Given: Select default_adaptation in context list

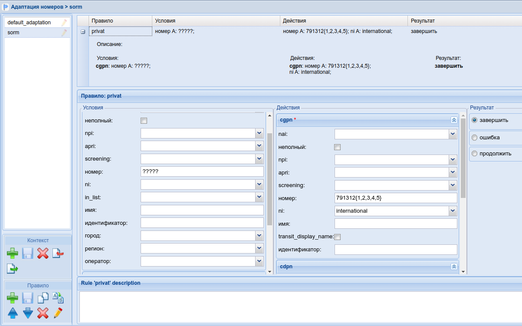Looking at the screenshot, I should (29, 23).
